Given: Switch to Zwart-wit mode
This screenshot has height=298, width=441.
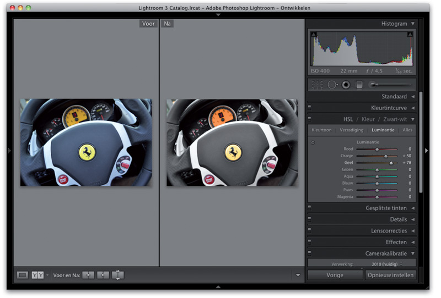Looking at the screenshot, I should pyautogui.click(x=395, y=119).
